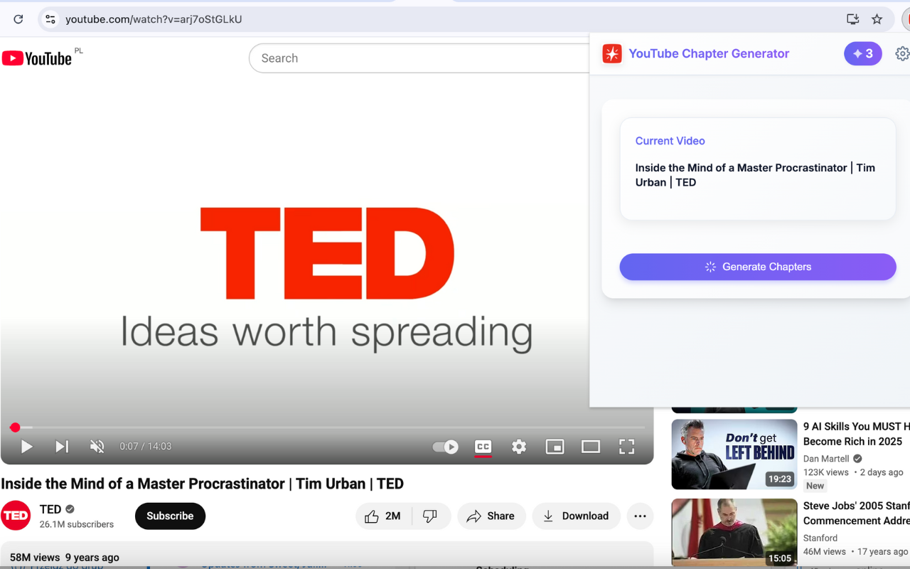Bookmark this page with the star icon

click(x=877, y=19)
